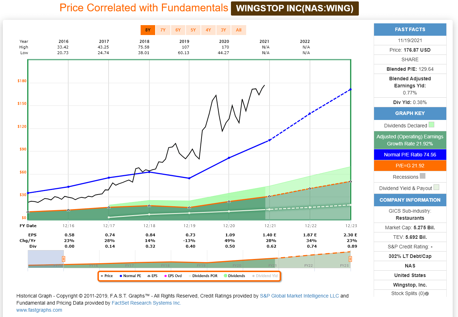Click the FAST FACTS header

point(410,29)
